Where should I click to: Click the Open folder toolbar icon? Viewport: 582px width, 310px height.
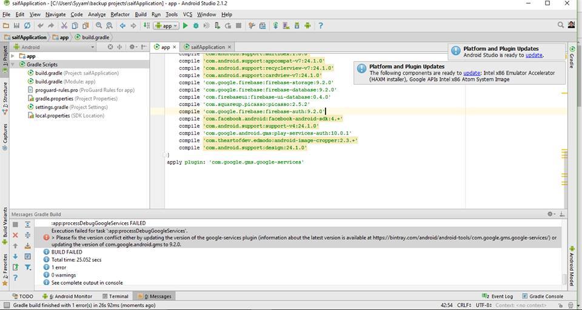5,25
